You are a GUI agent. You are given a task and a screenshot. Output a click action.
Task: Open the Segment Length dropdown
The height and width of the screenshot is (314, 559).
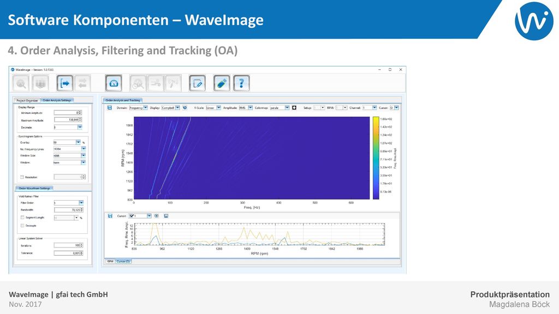click(66, 218)
